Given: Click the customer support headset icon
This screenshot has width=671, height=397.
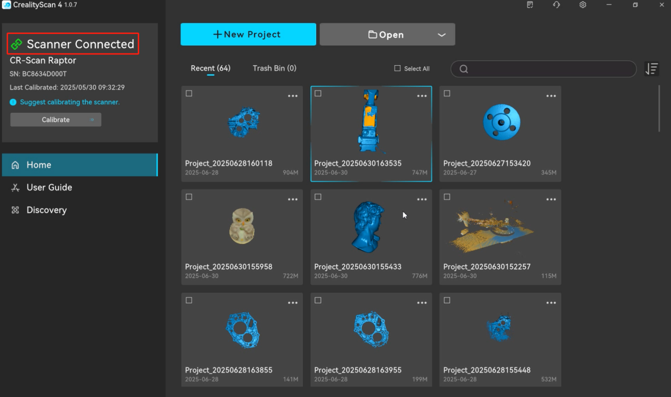Looking at the screenshot, I should click(x=556, y=5).
